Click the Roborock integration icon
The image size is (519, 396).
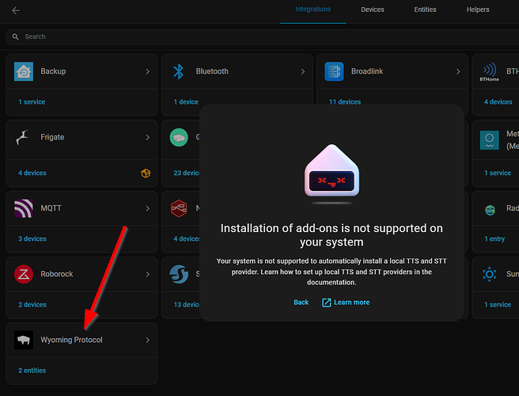(x=24, y=274)
